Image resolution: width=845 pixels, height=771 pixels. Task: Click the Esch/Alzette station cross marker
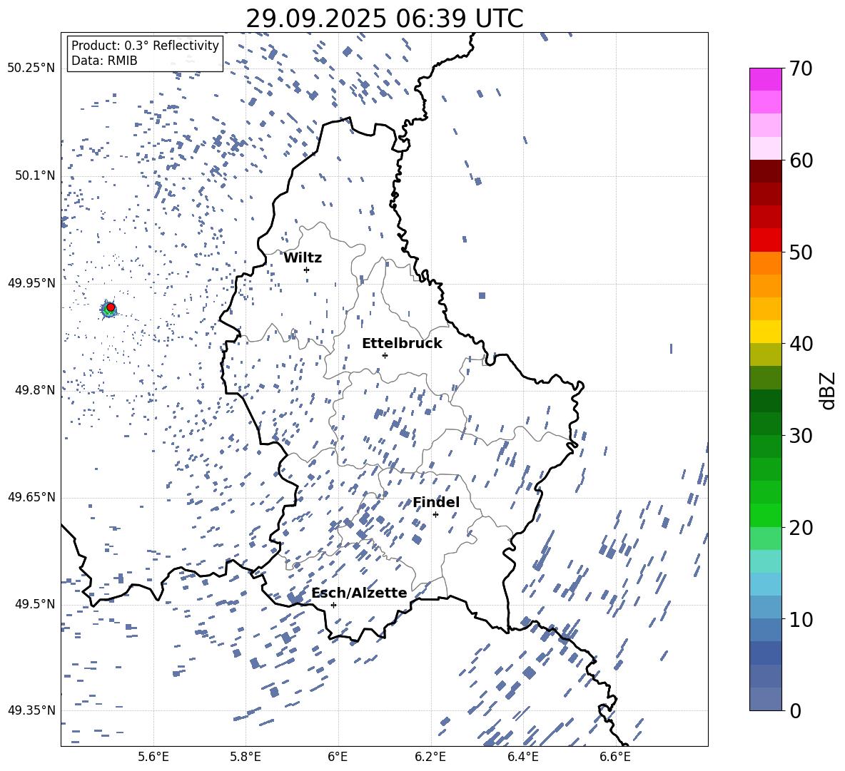(333, 605)
